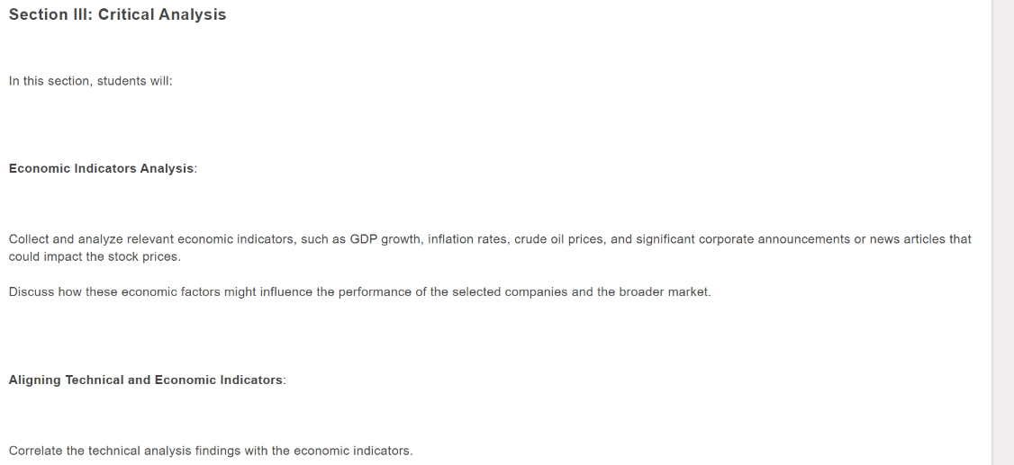The image size is (1014, 465).
Task: Click the vertical scrollbar track at right edge
Action: pyautogui.click(x=1003, y=232)
